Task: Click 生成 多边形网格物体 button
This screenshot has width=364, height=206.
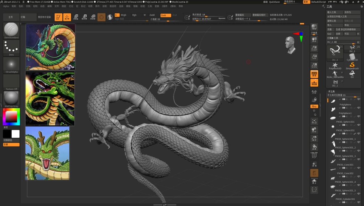Action: (x=348, y=30)
